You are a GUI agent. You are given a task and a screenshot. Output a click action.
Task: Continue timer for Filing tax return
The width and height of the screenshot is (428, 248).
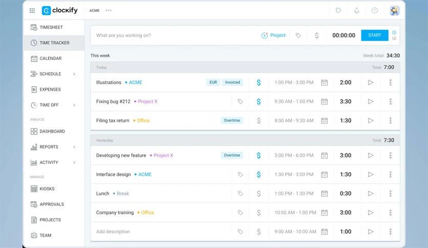click(371, 121)
